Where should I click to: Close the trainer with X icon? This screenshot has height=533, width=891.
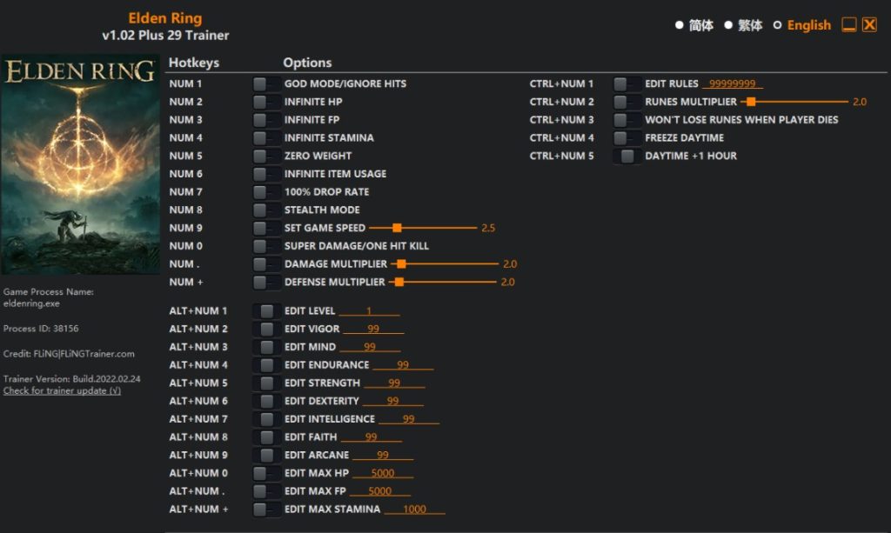869,25
